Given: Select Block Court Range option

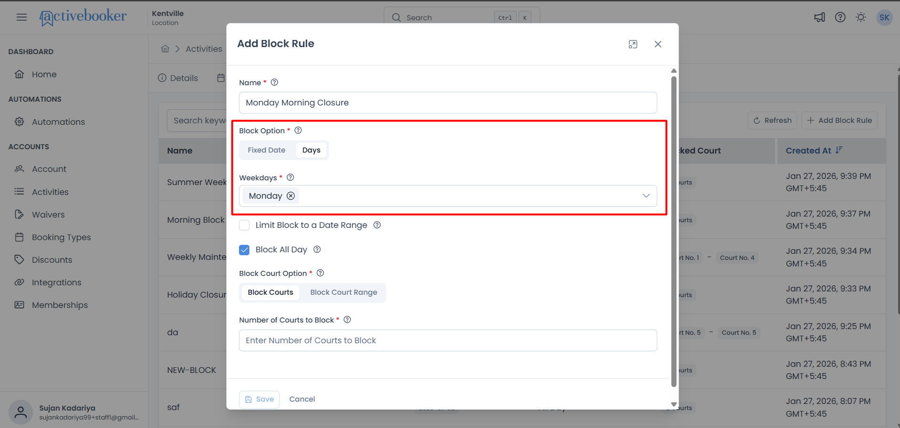Looking at the screenshot, I should coord(344,292).
